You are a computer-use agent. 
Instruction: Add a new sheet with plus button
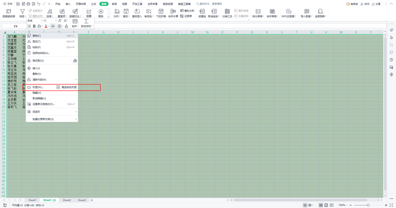coord(92,200)
